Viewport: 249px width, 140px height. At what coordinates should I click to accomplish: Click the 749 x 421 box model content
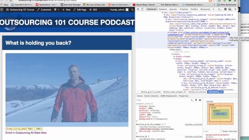tap(220, 114)
